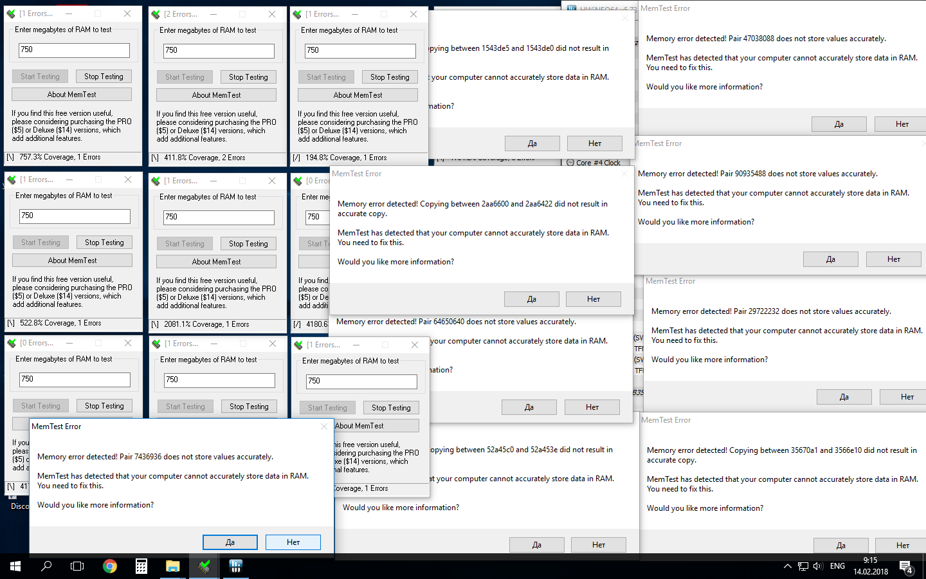The height and width of the screenshot is (579, 926).
Task: Focus the RAM field in the window overlapping the Pair 64650640 dialog
Action: click(361, 381)
